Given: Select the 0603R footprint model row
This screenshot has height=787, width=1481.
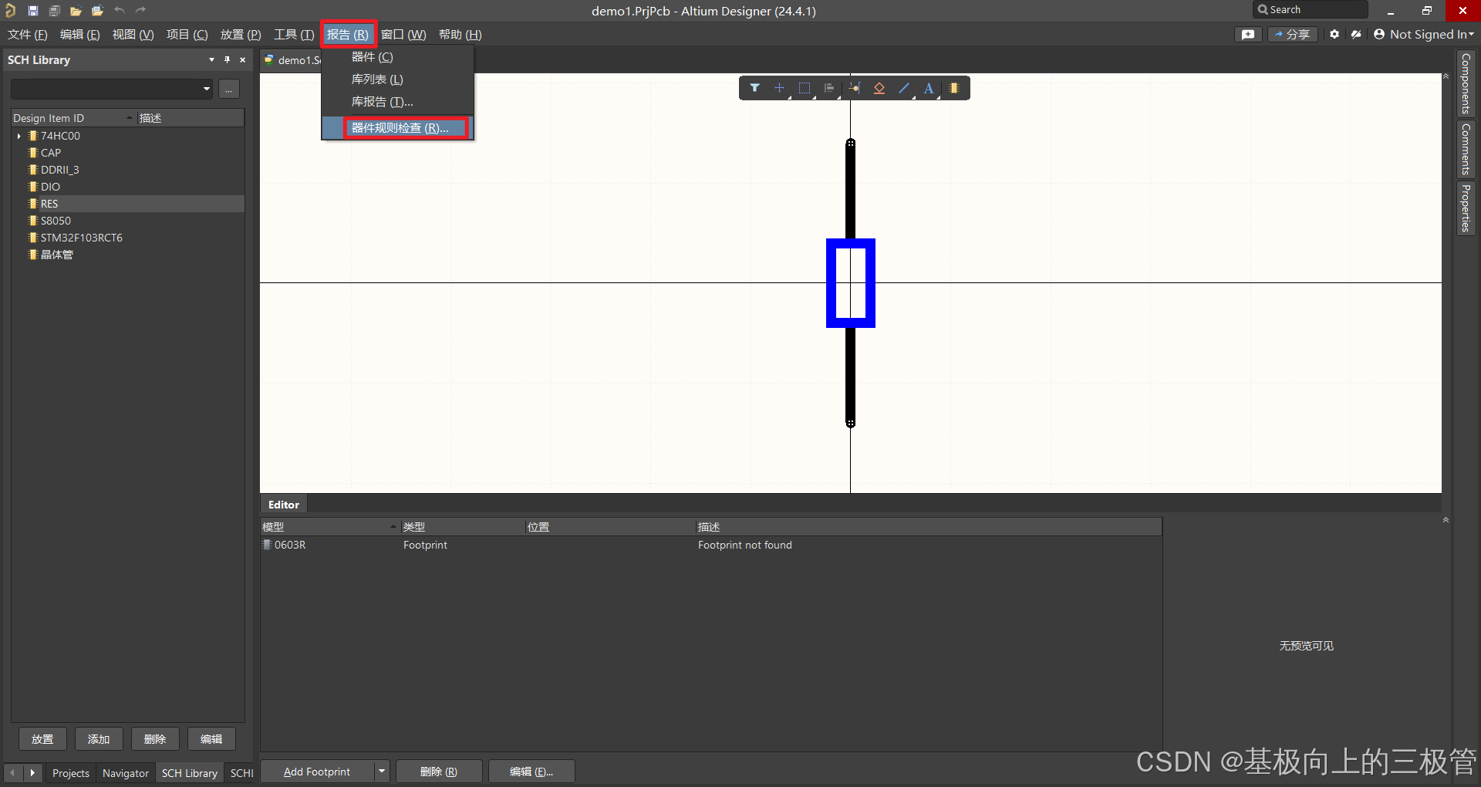Looking at the screenshot, I should [x=710, y=545].
